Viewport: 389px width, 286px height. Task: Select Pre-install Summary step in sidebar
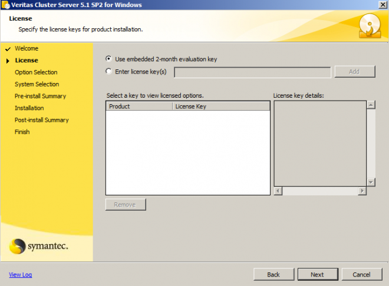[40, 96]
